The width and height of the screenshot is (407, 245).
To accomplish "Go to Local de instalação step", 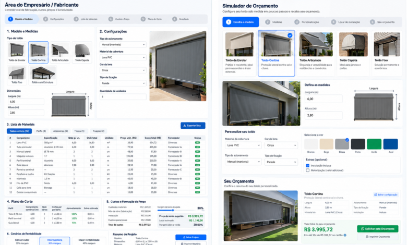I will coord(346,22).
